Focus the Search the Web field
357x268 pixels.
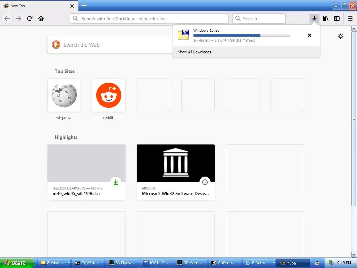110,45
